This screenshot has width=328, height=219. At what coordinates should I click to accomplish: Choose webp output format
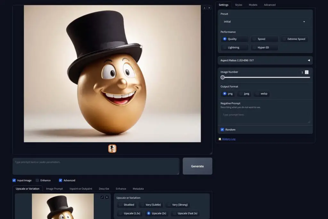point(261,94)
